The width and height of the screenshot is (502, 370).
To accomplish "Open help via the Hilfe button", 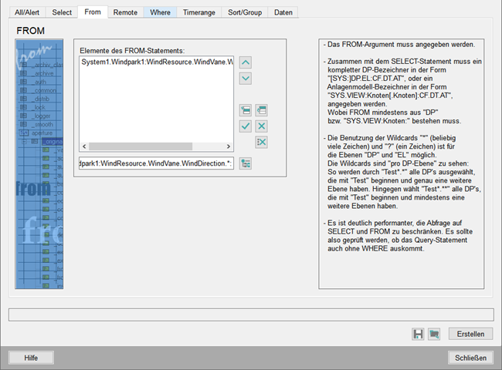I will 31,358.
